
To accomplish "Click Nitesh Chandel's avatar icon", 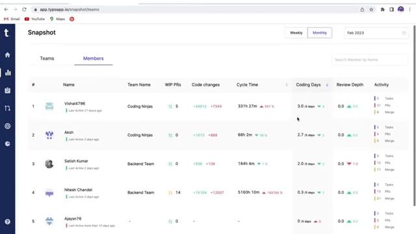I will pyautogui.click(x=49, y=192).
